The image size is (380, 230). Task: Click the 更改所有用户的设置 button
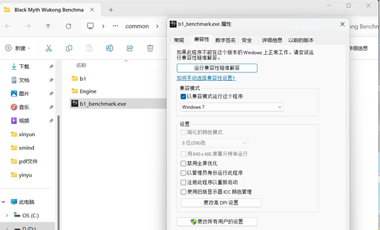tap(217, 222)
